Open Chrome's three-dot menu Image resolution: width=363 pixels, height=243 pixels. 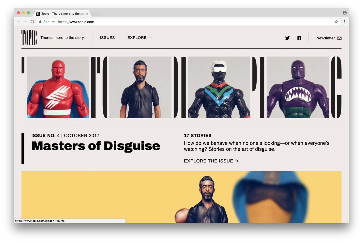click(345, 22)
